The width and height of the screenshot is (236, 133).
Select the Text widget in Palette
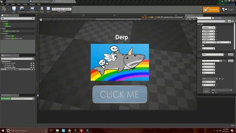pos(7,24)
